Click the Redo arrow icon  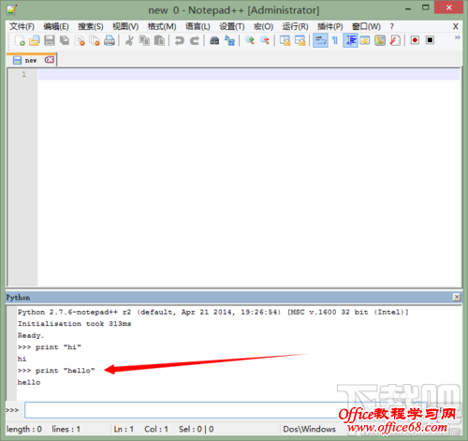pos(195,40)
